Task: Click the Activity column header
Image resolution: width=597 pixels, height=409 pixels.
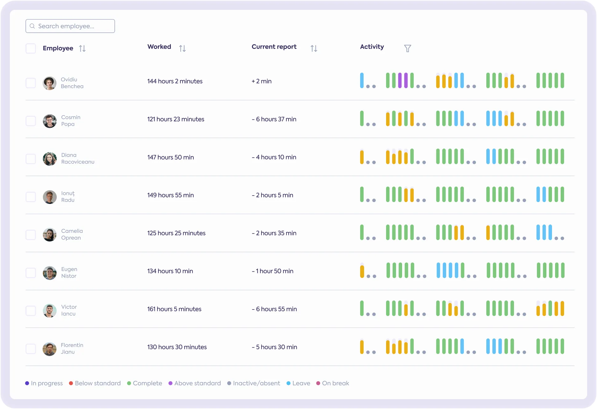Action: click(372, 47)
